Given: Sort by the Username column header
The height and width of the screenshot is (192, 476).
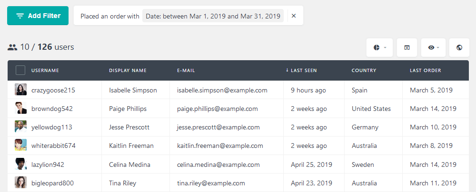Looking at the screenshot, I should tap(45, 71).
